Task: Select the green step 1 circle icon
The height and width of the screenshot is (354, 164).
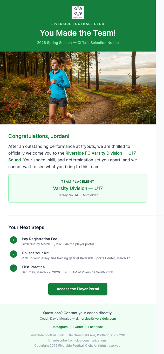Action: click(x=13, y=240)
